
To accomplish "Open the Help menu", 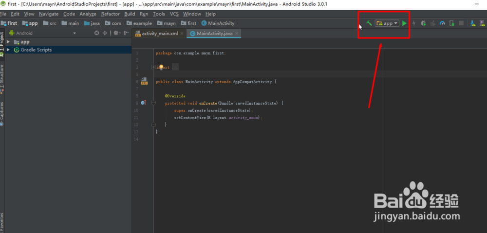I will 210,14.
